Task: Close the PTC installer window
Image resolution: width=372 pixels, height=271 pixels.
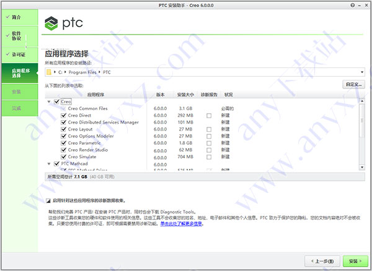Action: tap(366, 5)
